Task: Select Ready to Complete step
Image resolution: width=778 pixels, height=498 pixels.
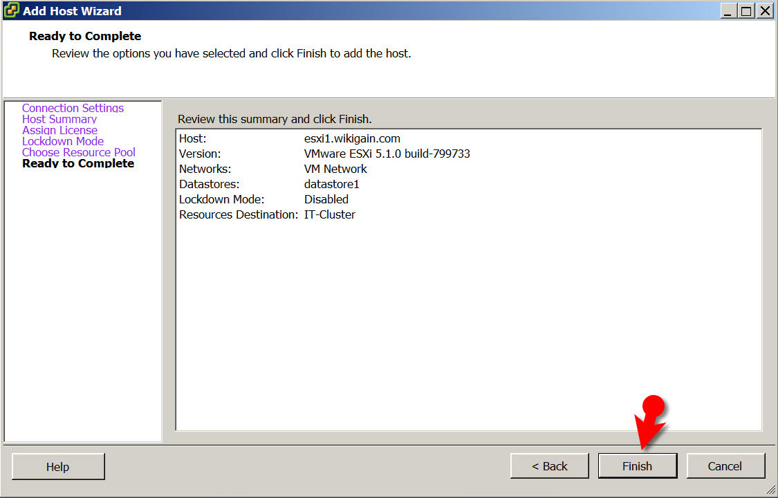Action: 78,163
